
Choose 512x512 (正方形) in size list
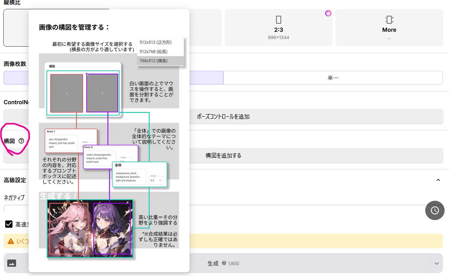(155, 42)
